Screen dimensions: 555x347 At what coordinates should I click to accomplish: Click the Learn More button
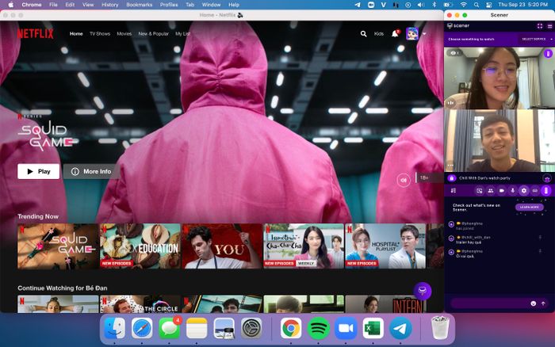[x=530, y=208]
